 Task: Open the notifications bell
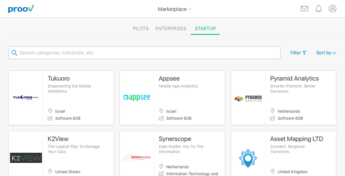319,9
